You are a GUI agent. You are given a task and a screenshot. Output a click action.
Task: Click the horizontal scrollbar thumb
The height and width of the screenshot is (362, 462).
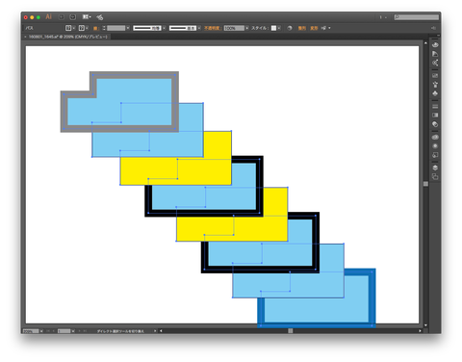click(x=291, y=331)
